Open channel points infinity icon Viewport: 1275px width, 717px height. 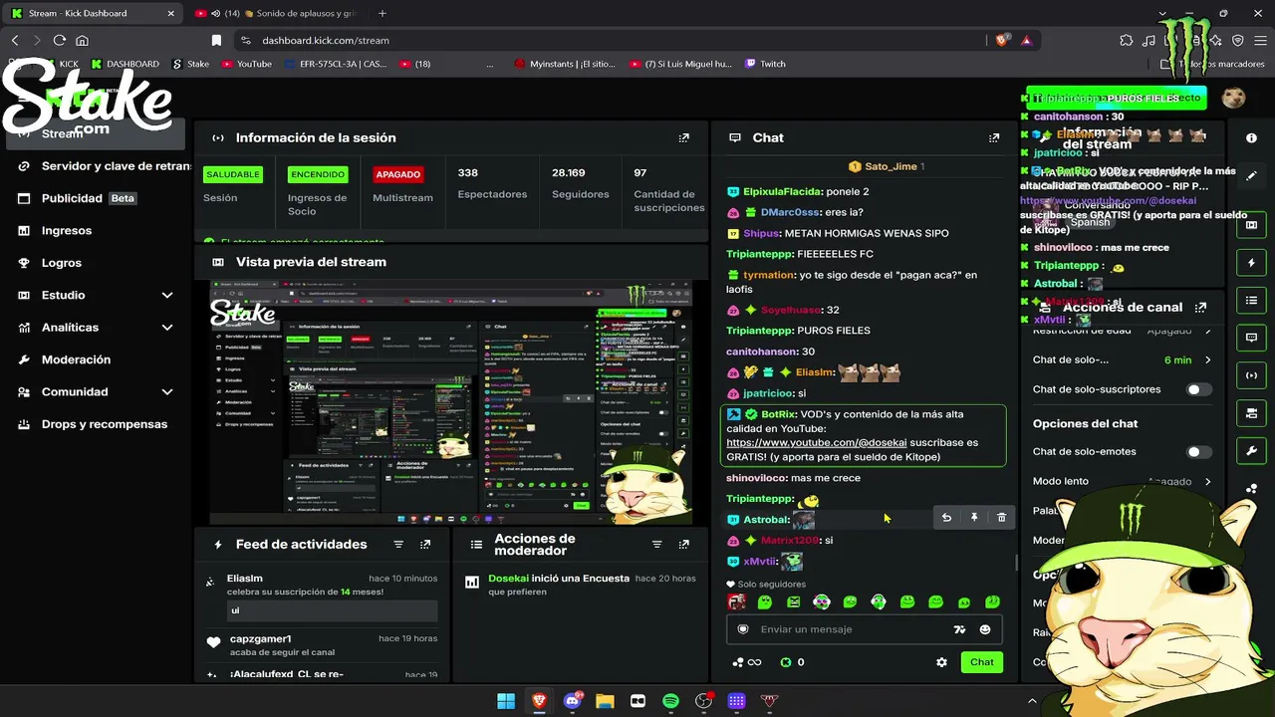click(x=746, y=662)
